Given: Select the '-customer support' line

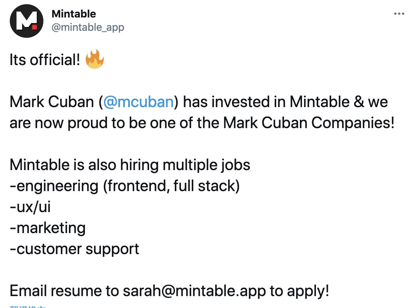Looking at the screenshot, I should point(75,249).
